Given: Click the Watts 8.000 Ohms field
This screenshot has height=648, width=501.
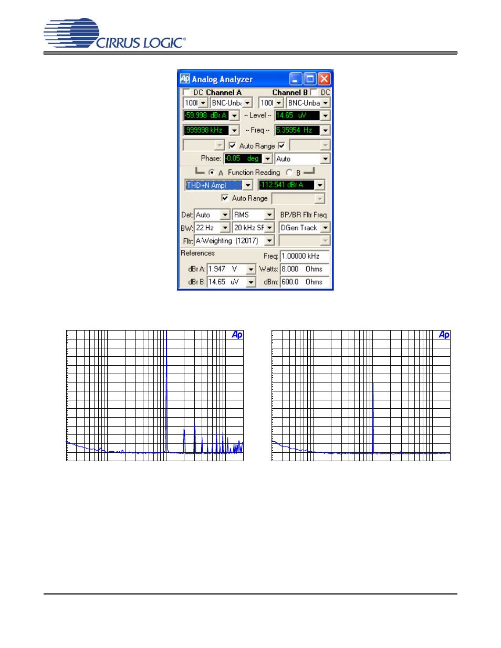Looking at the screenshot, I should click(x=305, y=269).
